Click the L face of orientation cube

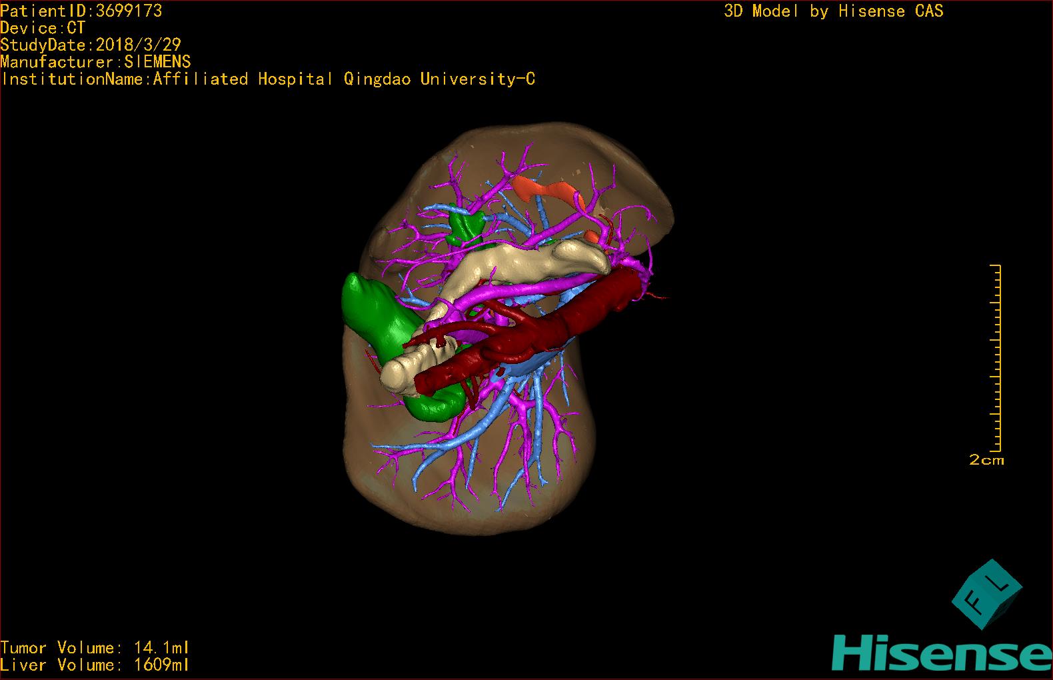pos(1000,585)
